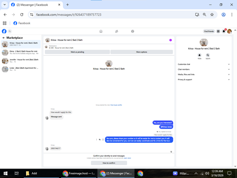Screen dimensions: 237x178
Task: Click the install app icon in address bar
Action: [x=197, y=15]
